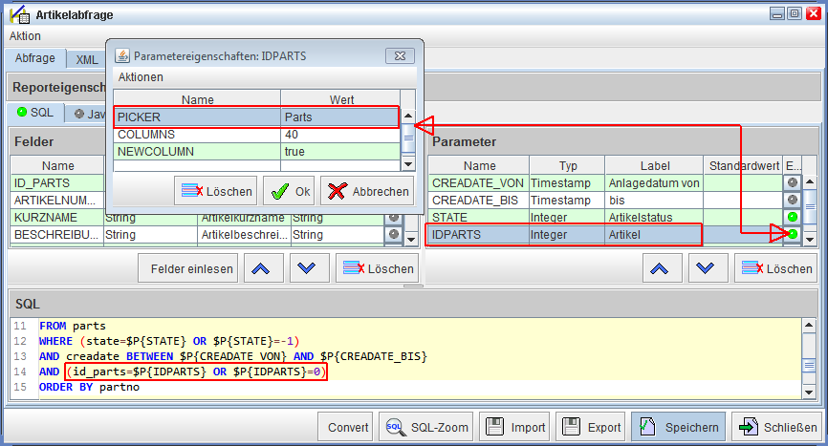This screenshot has width=828, height=446.
Task: Toggle properties indicator for STATE parameter
Action: [x=793, y=217]
